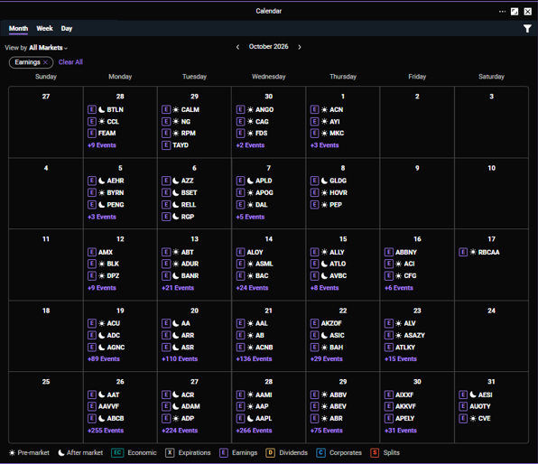Expand +266 Events on October 28
This screenshot has width=538, height=464.
tap(254, 431)
